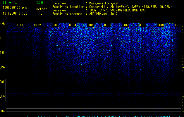Click the A504HB(yagi 4el) antenna text
Image resolution: width=184 pixels, height=117 pixels.
point(103,14)
